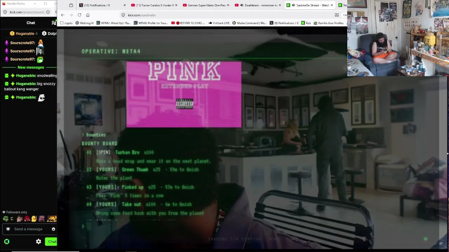Open Webring.AI bookmark
The image size is (449, 252).
[x=85, y=23]
